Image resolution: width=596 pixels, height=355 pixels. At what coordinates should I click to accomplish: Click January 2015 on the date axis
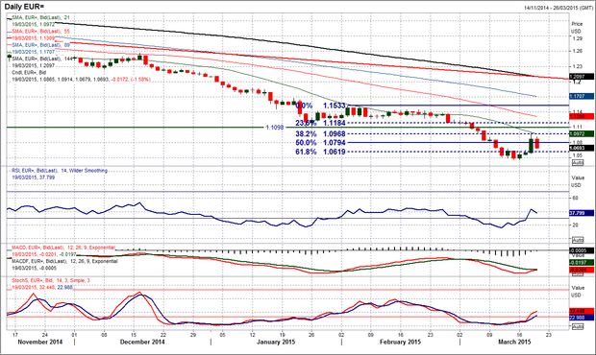276,342
